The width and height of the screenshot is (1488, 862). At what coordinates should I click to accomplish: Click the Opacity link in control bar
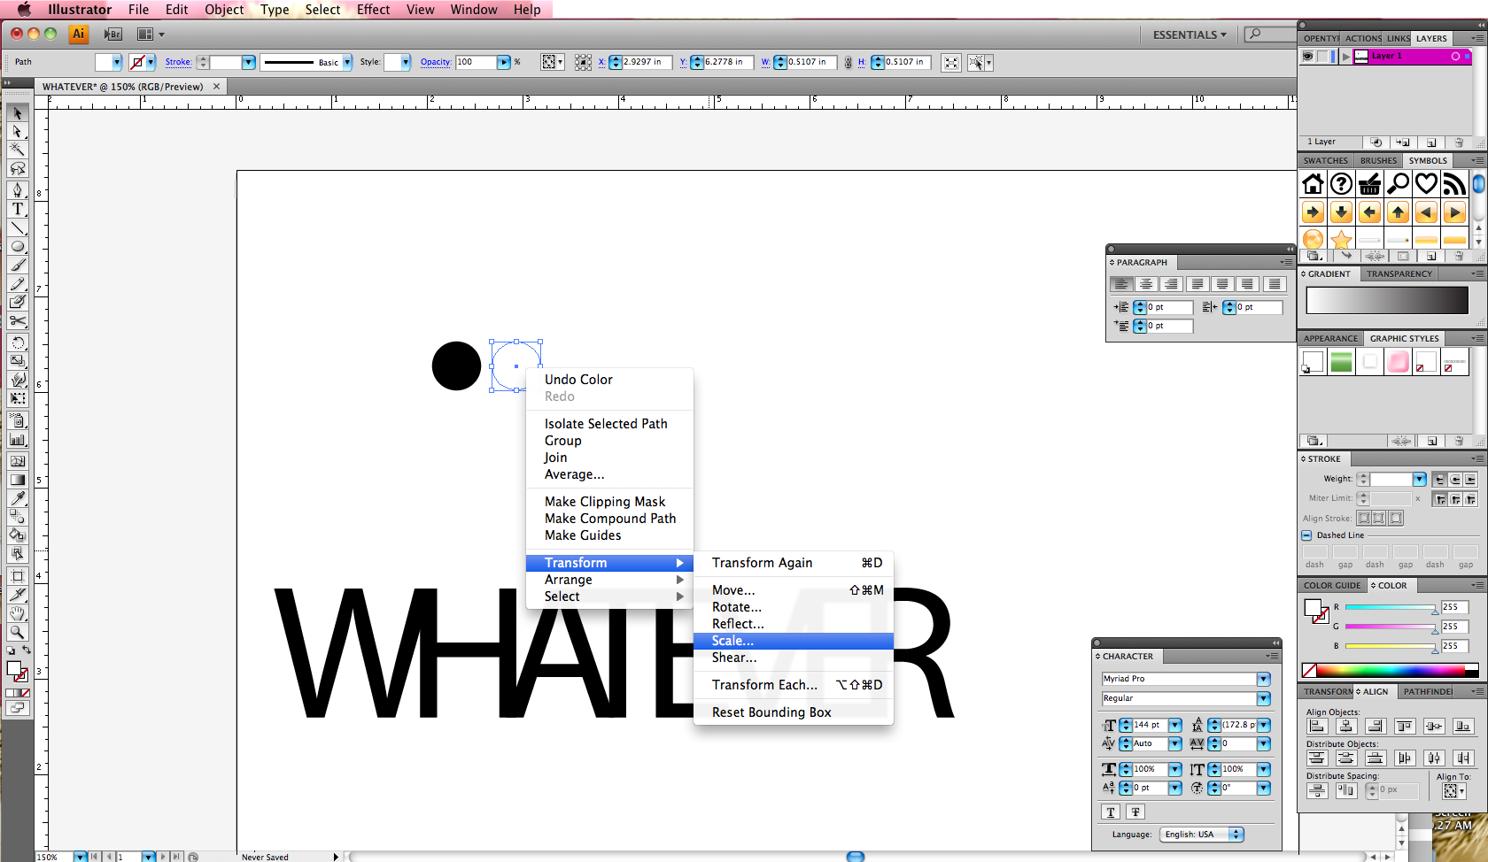pyautogui.click(x=436, y=62)
